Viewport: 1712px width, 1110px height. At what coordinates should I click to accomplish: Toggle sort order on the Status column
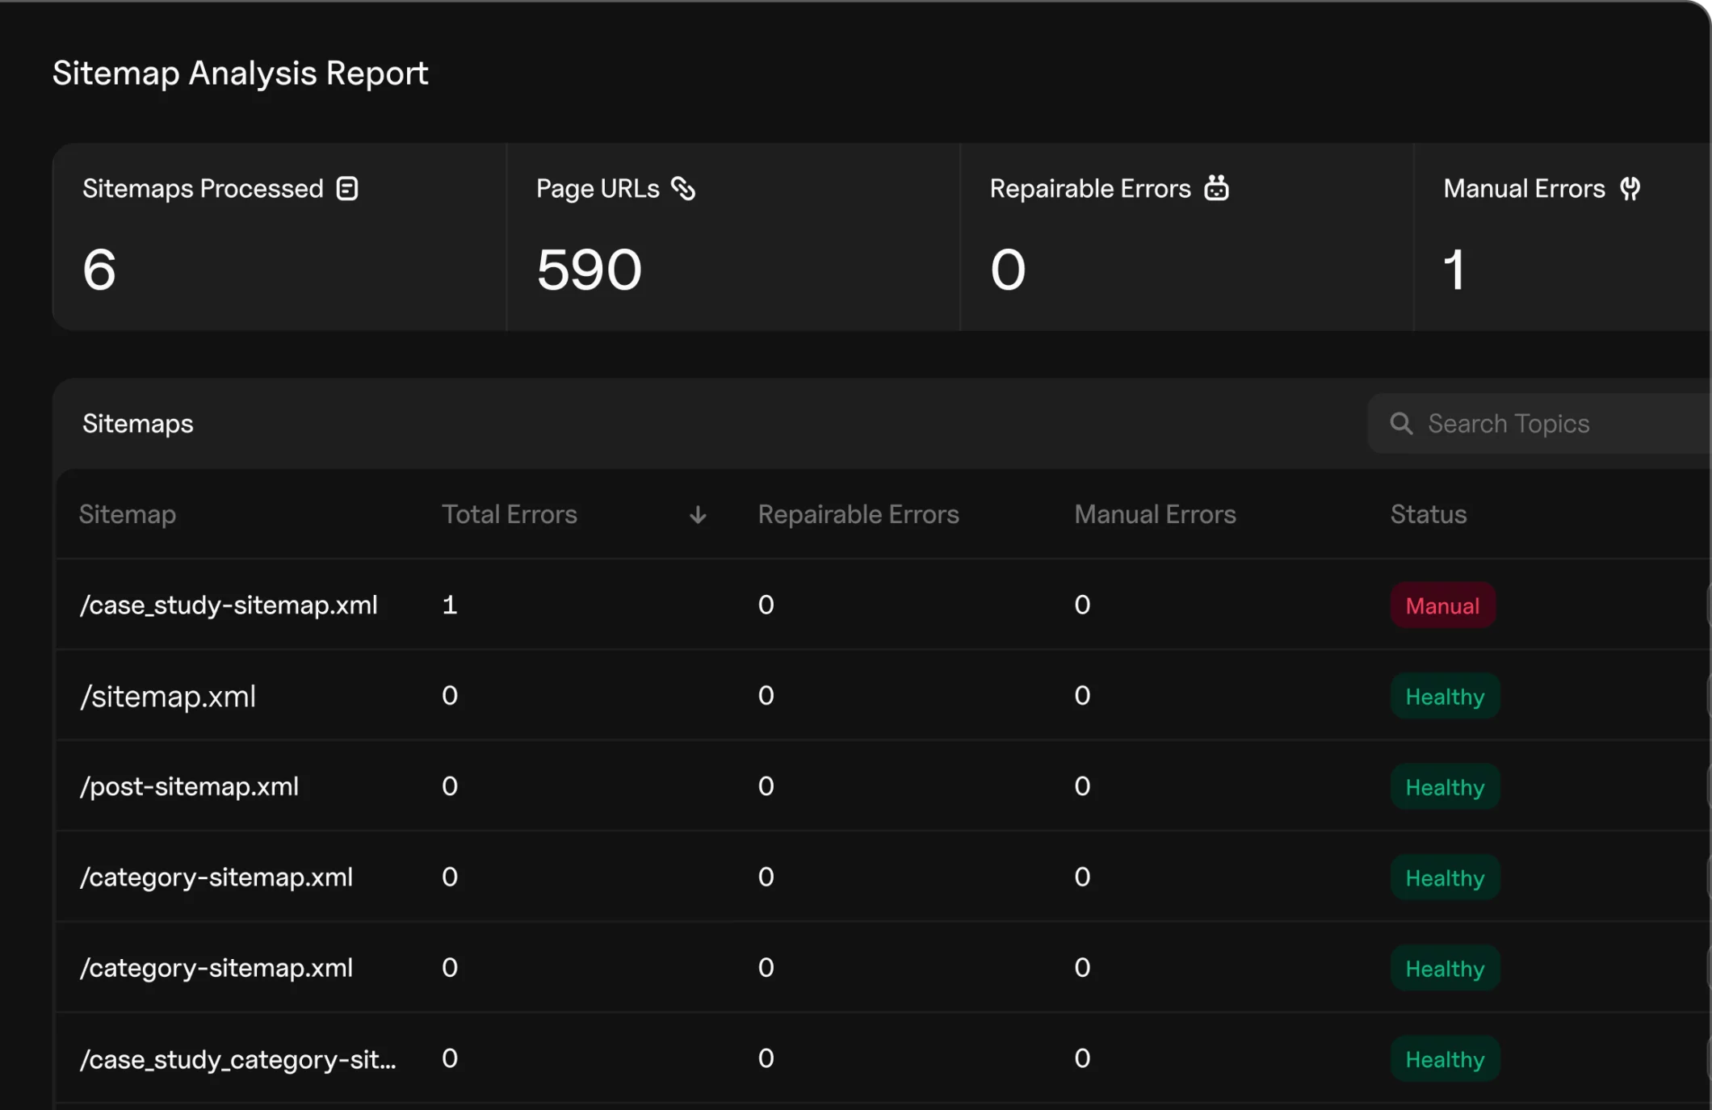1429,514
